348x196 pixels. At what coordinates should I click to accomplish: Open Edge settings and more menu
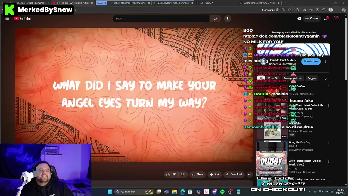pyautogui.click(x=337, y=10)
